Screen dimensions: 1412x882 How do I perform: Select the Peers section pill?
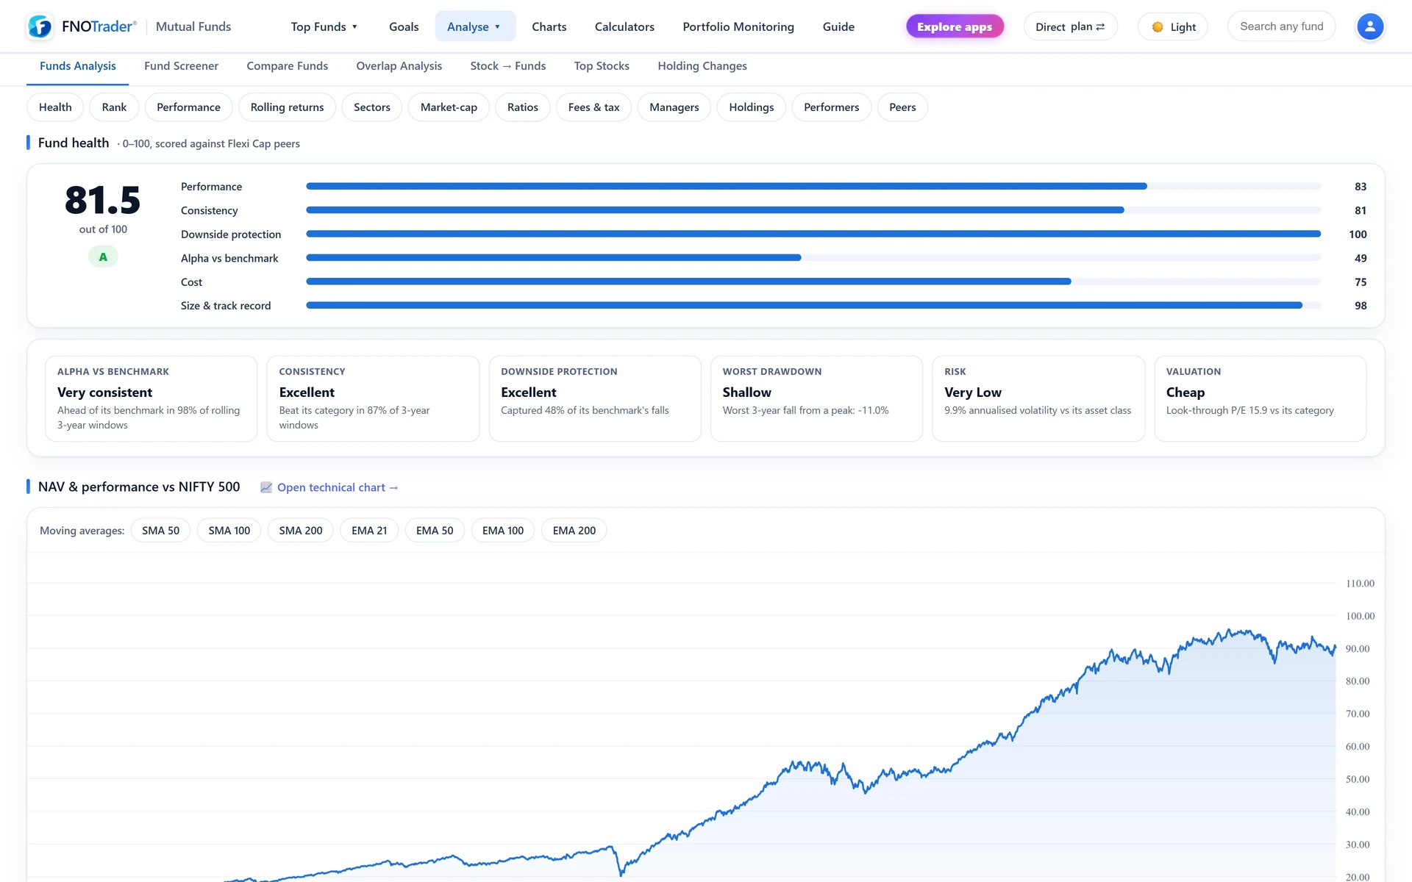[x=902, y=107]
